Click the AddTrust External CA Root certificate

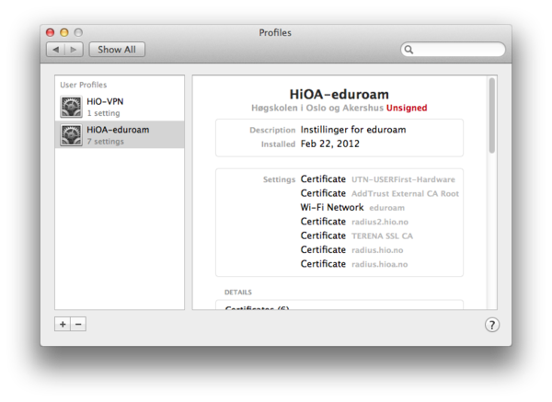(x=379, y=193)
